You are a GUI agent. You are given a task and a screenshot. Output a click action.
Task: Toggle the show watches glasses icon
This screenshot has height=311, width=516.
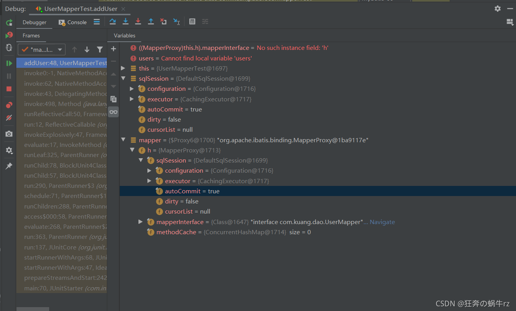click(113, 112)
